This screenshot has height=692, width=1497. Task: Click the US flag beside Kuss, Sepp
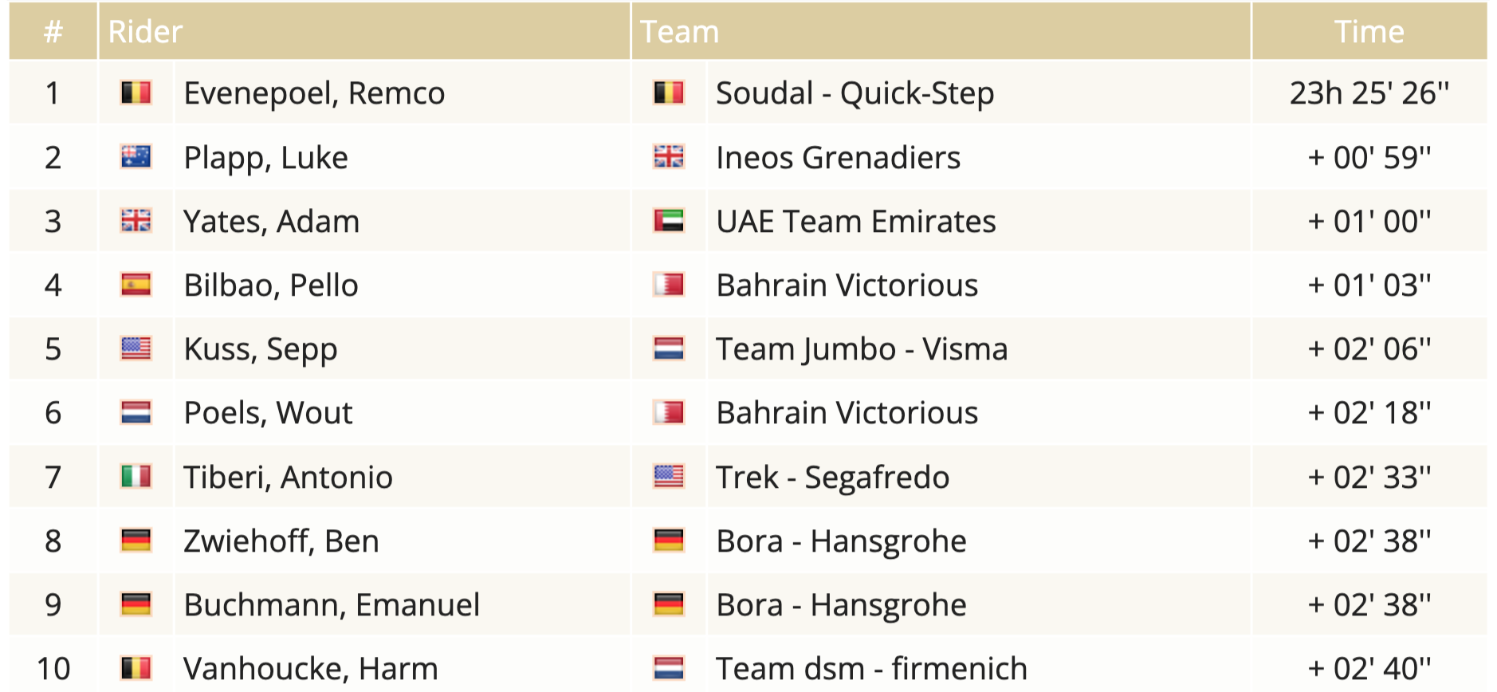click(x=136, y=348)
